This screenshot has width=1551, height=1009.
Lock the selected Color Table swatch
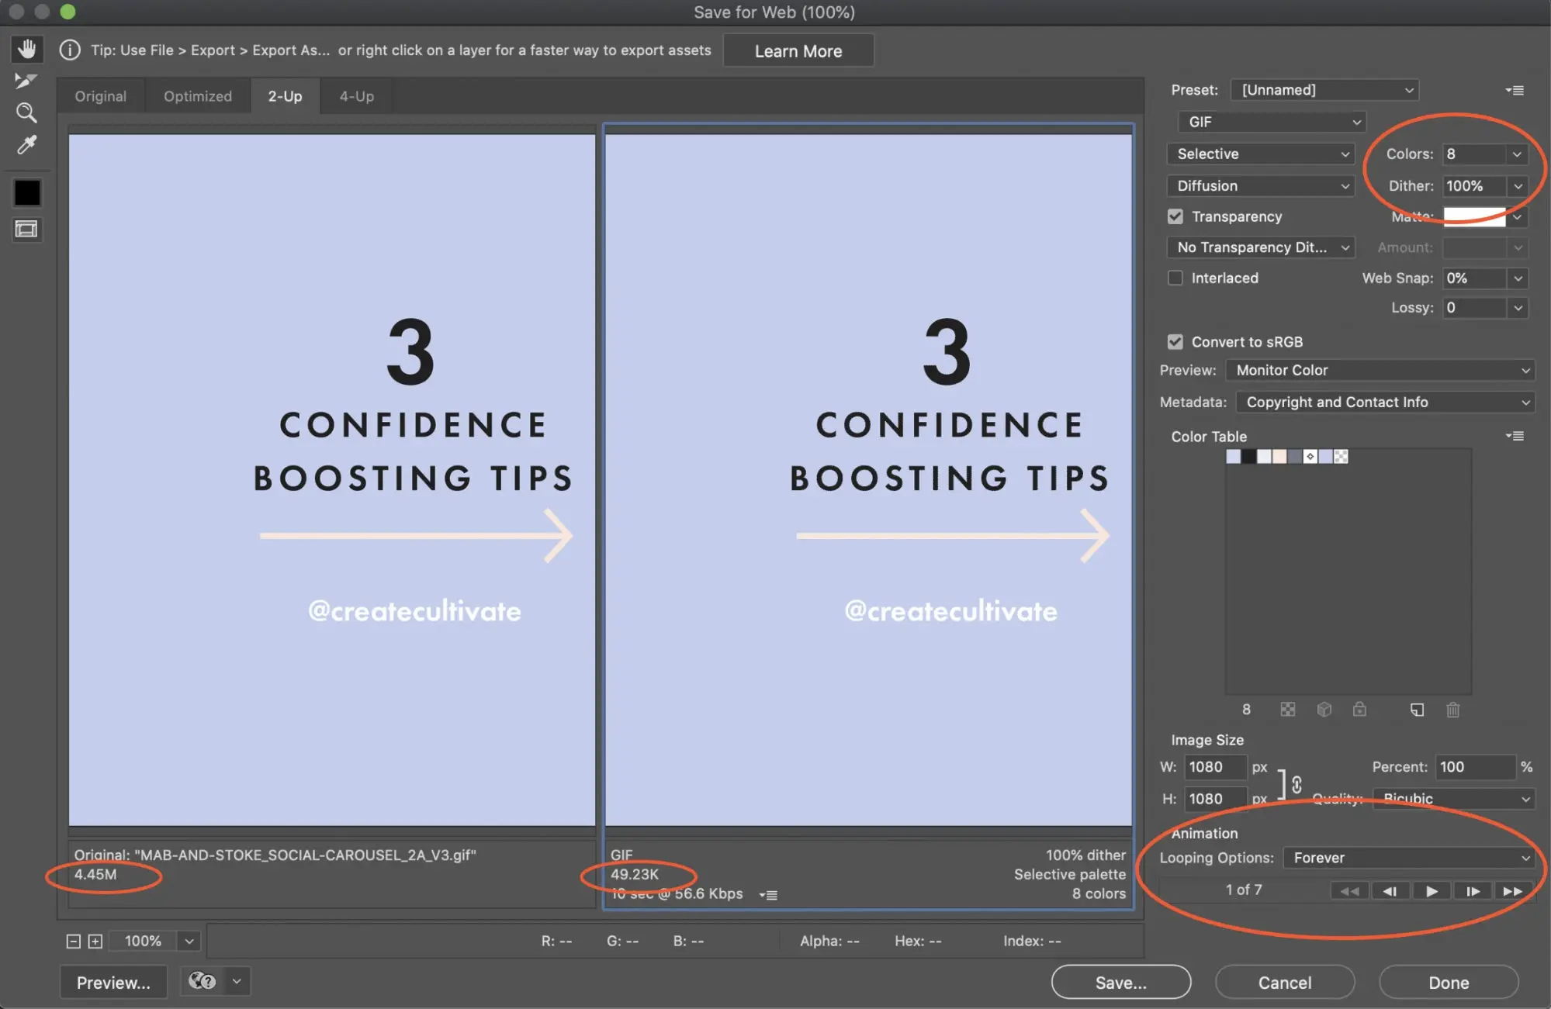pos(1359,710)
